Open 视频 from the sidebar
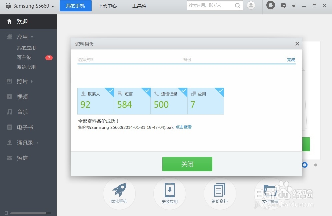 (22, 96)
